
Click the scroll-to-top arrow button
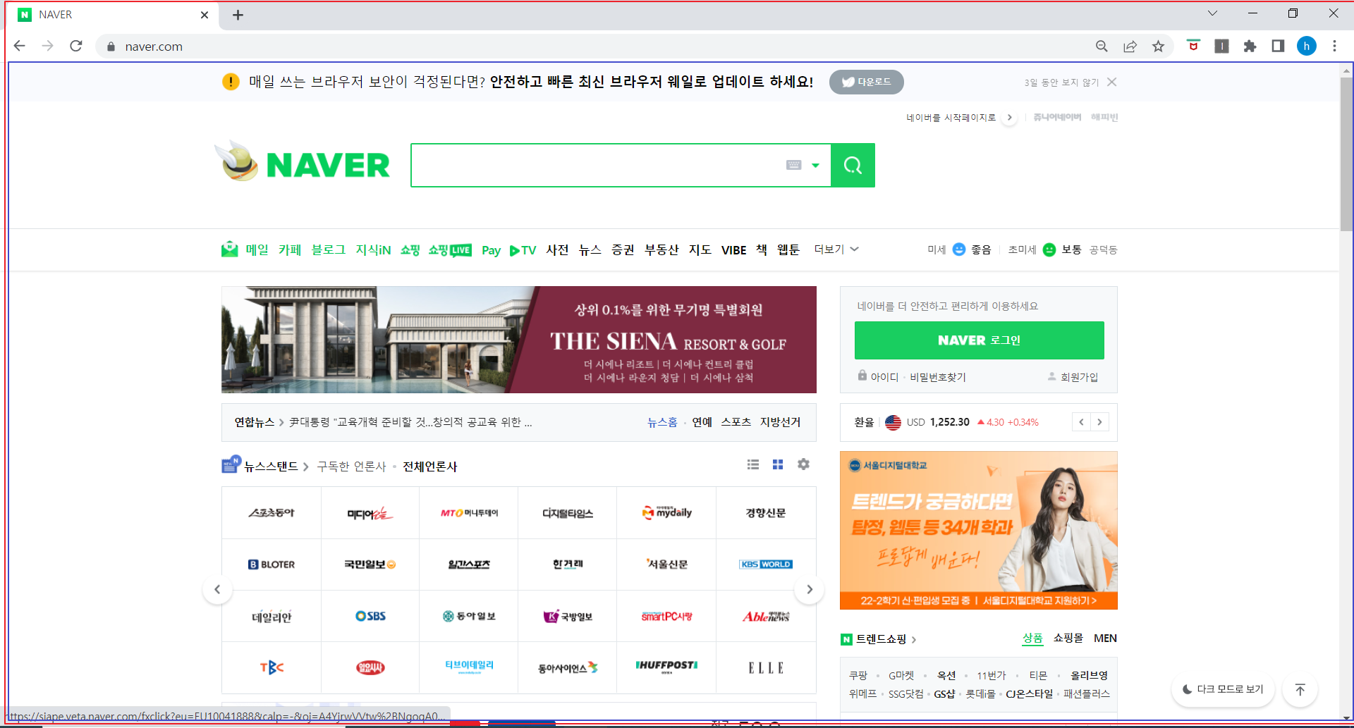tap(1300, 689)
